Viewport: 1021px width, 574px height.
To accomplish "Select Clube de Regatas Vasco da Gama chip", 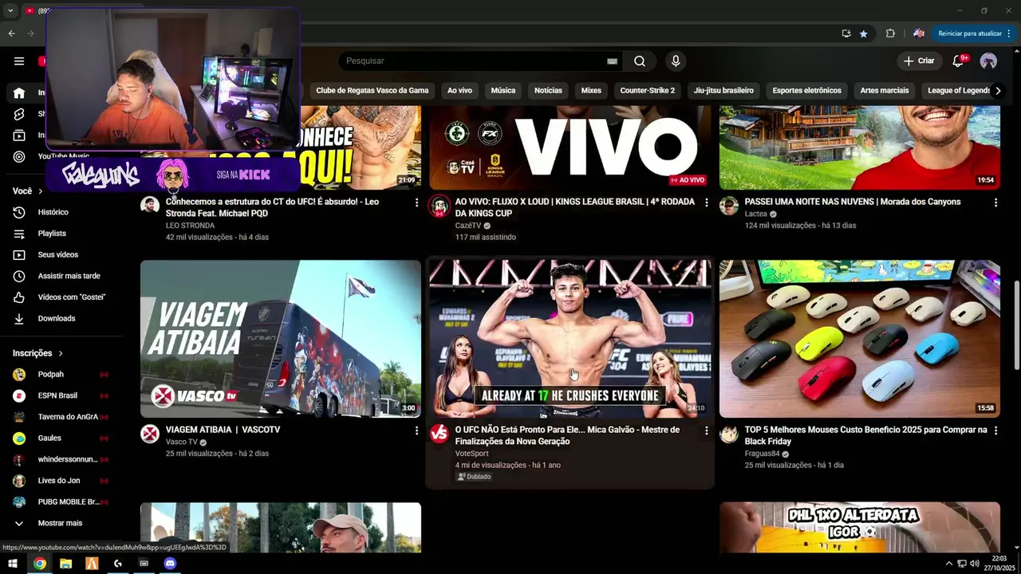I will click(x=372, y=90).
